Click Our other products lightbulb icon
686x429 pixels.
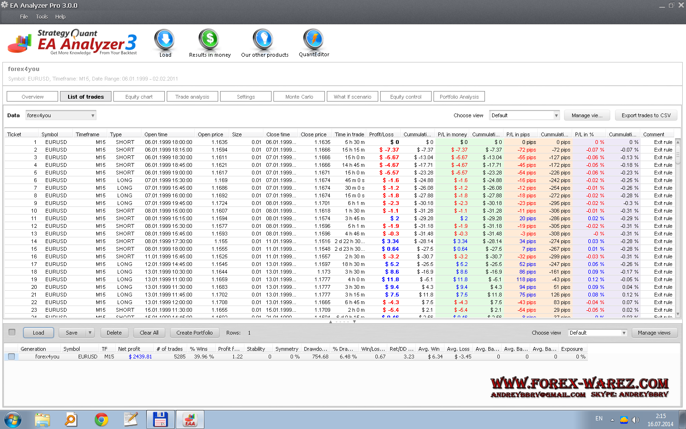[263, 40]
